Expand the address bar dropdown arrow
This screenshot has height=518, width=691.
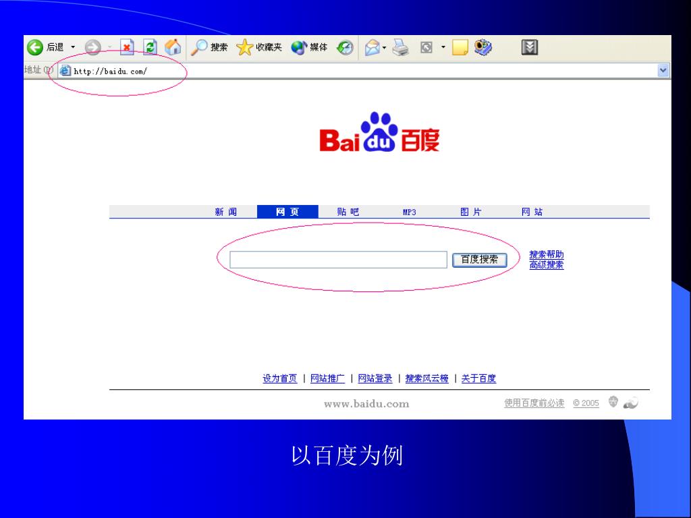pos(663,70)
